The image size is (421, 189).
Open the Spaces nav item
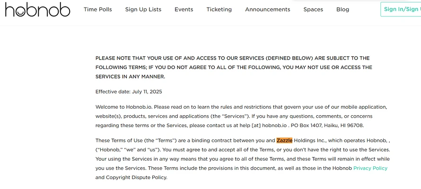313,9
